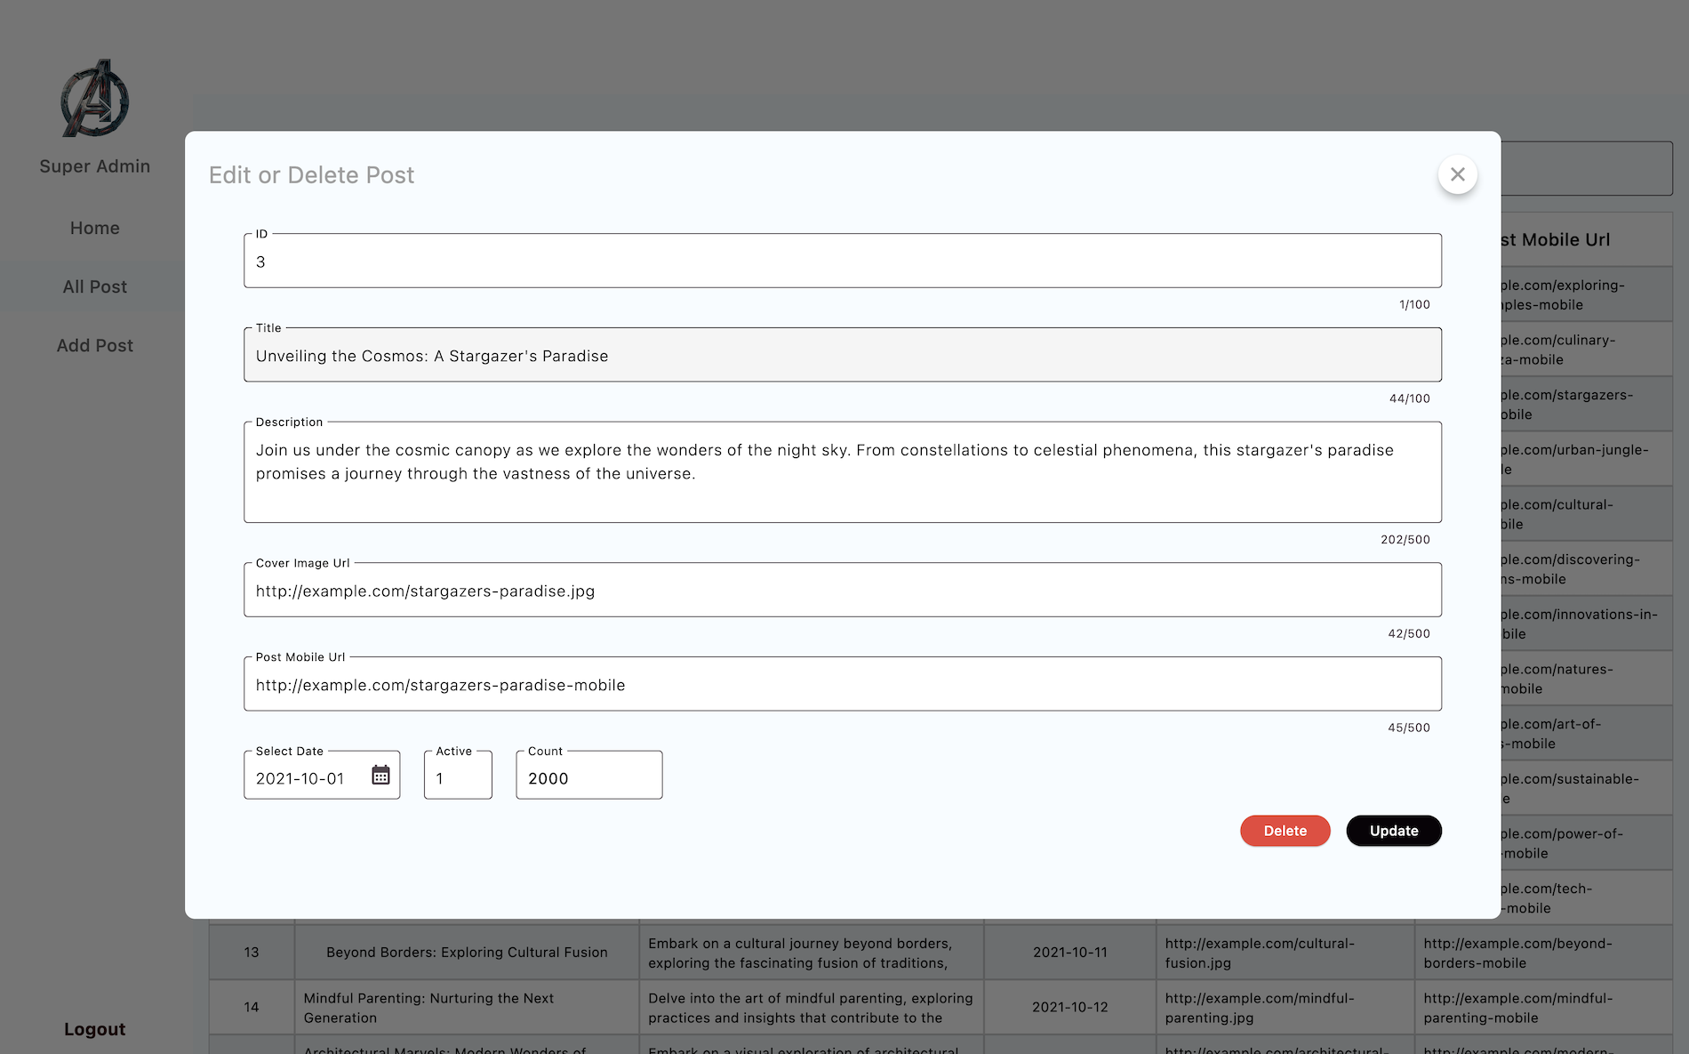Select row 14 Mindful Parenting title cell

click(x=467, y=1007)
